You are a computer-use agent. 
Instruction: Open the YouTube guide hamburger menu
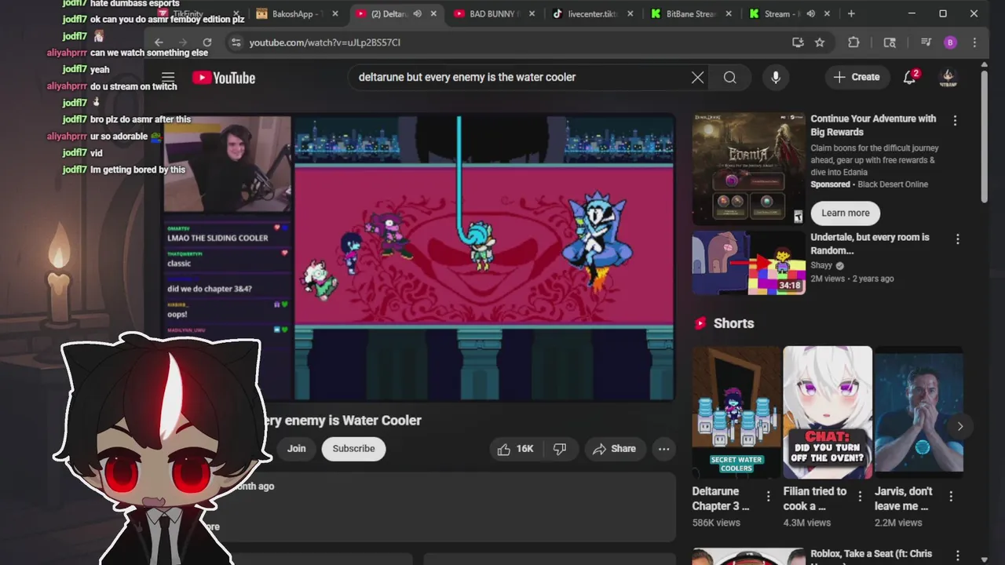168,77
